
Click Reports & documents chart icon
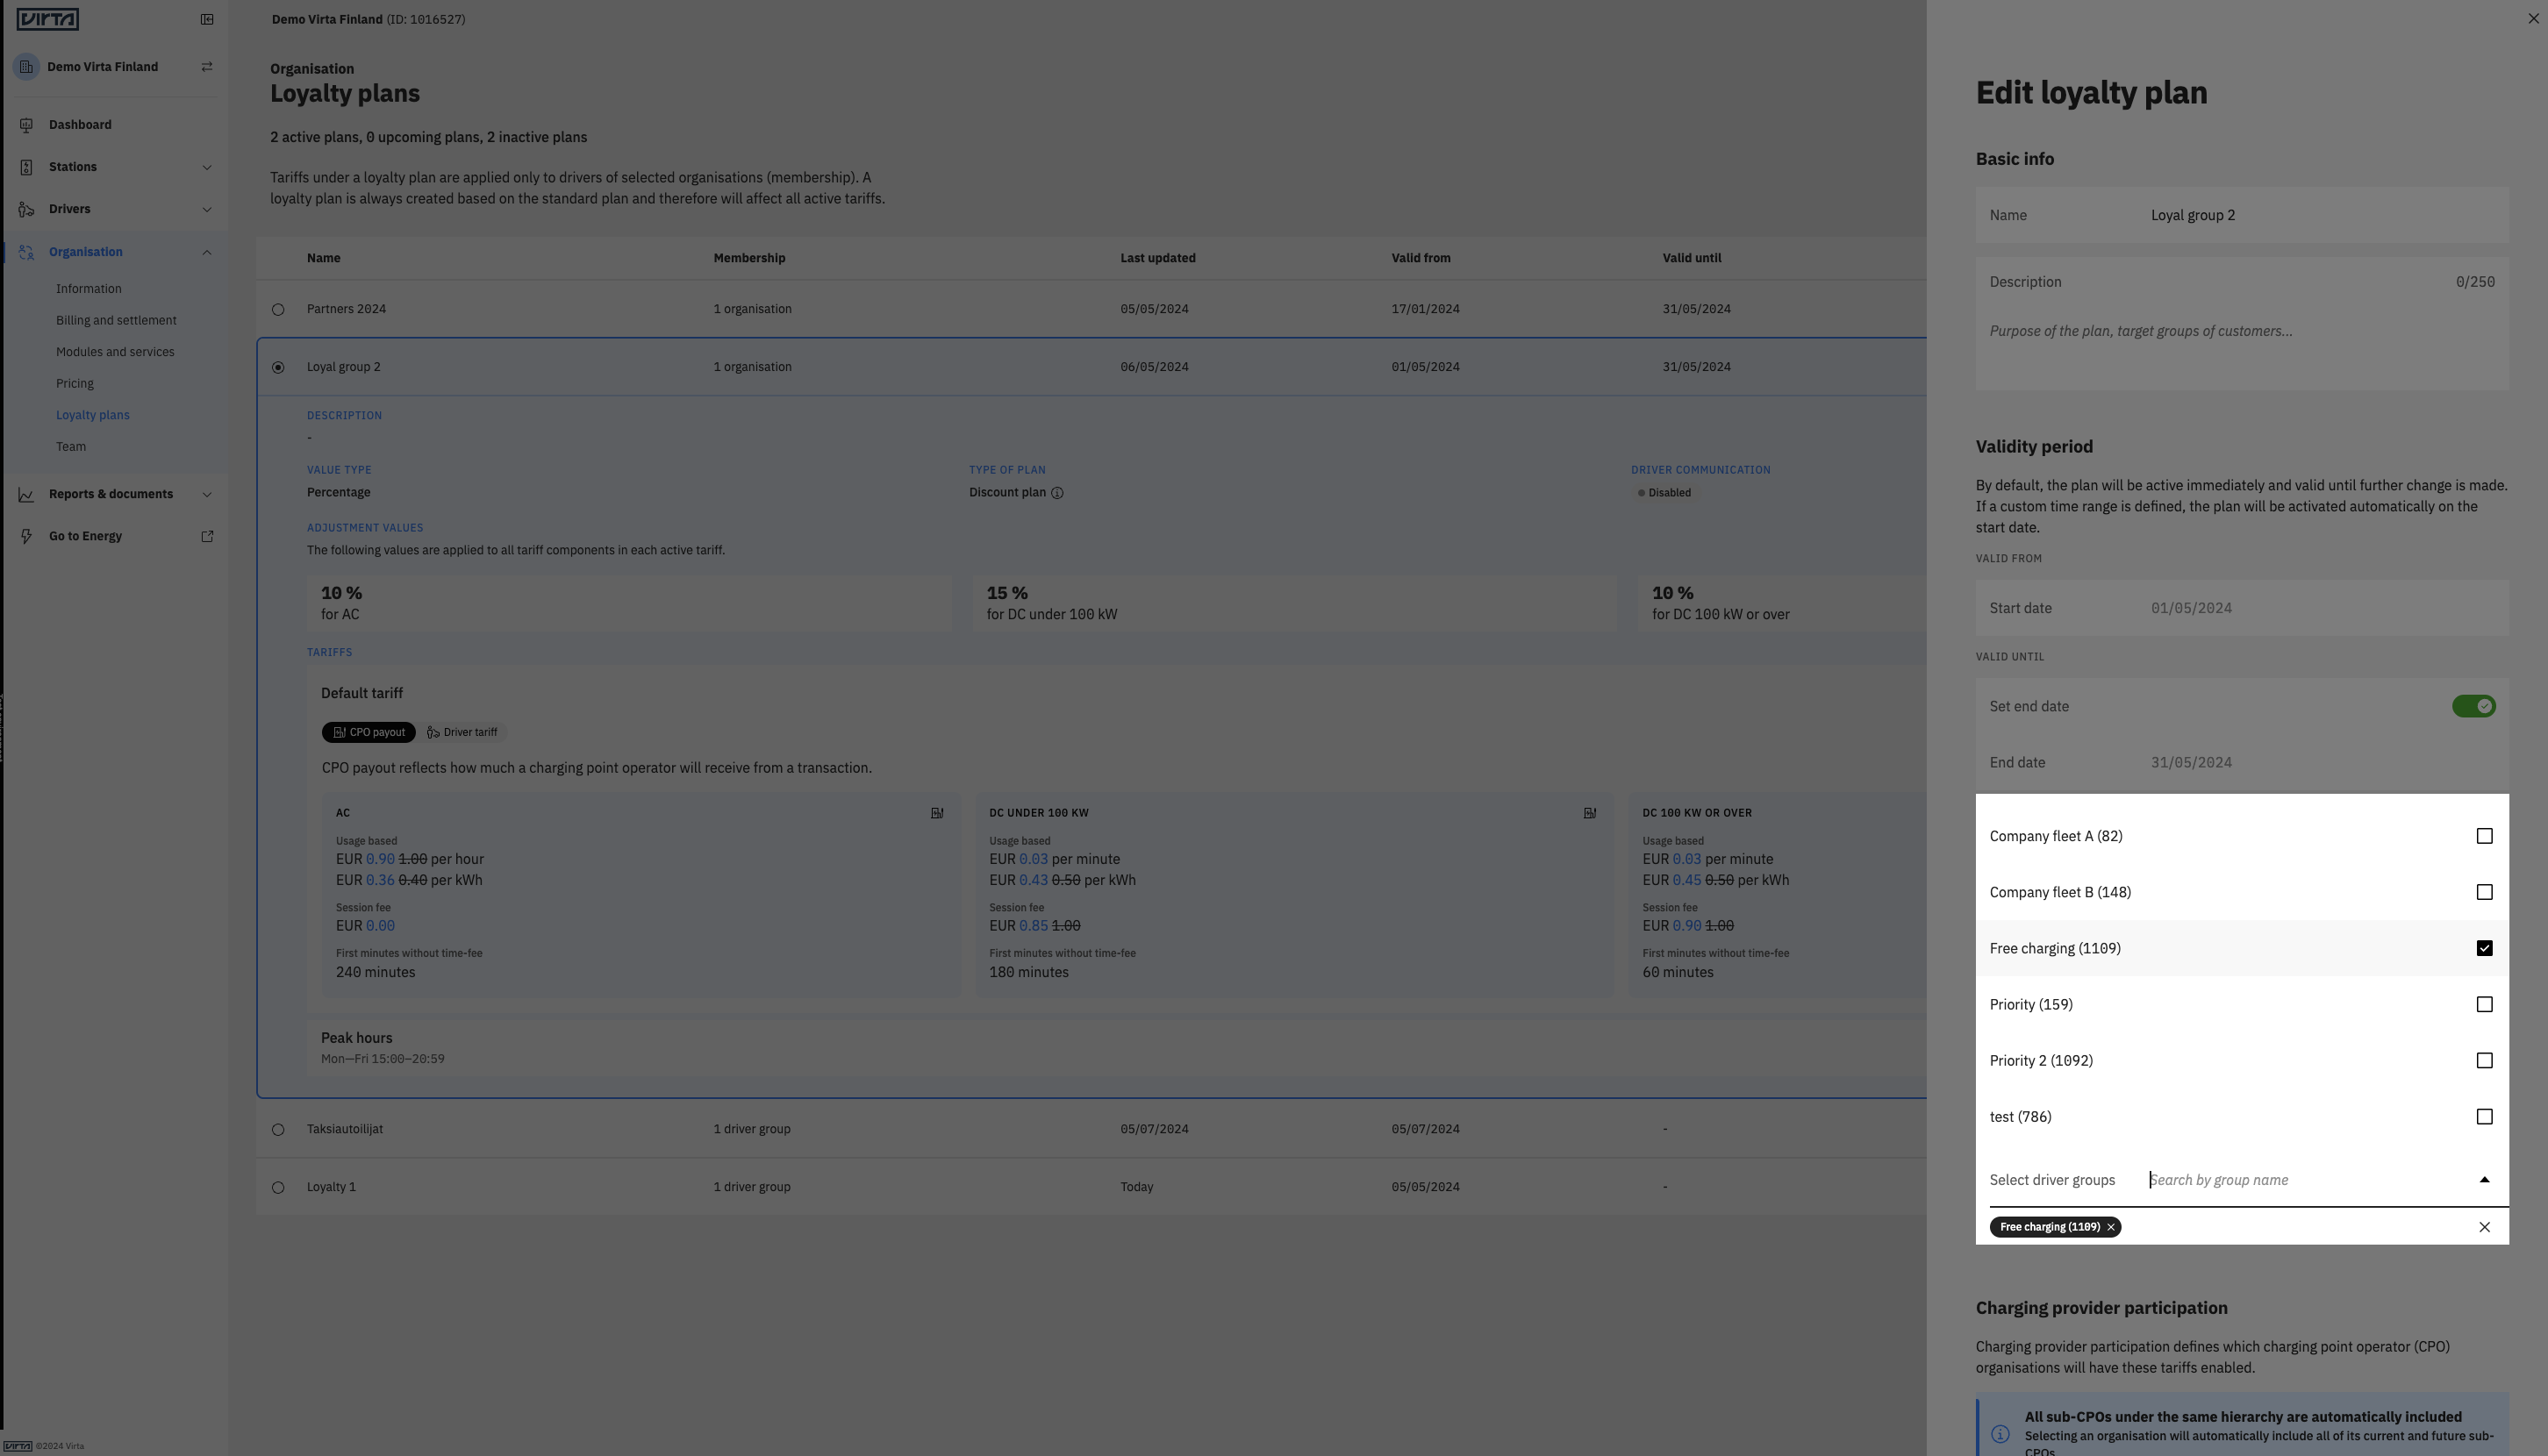(x=27, y=494)
